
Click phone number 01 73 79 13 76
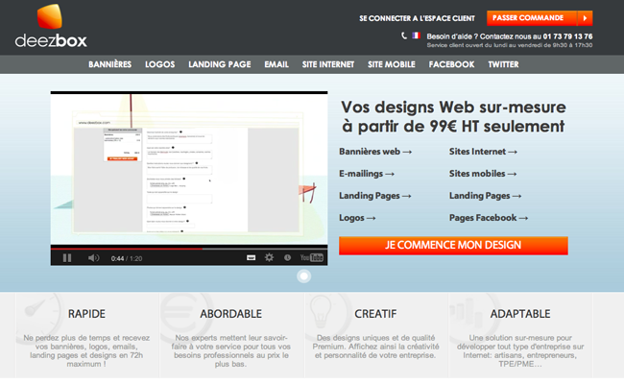(x=567, y=36)
